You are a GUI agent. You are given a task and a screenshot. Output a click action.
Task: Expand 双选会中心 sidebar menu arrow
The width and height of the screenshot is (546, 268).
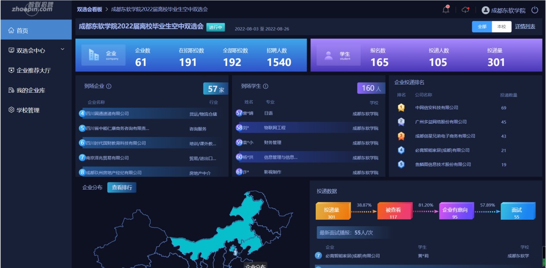pos(63,50)
